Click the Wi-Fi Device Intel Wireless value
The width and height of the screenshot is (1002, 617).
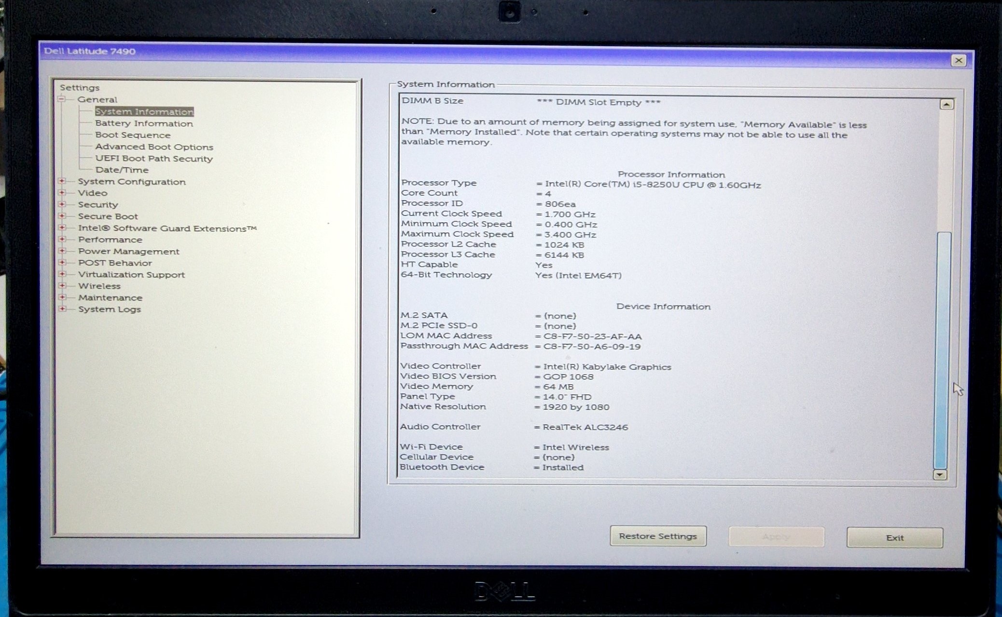[x=576, y=447]
